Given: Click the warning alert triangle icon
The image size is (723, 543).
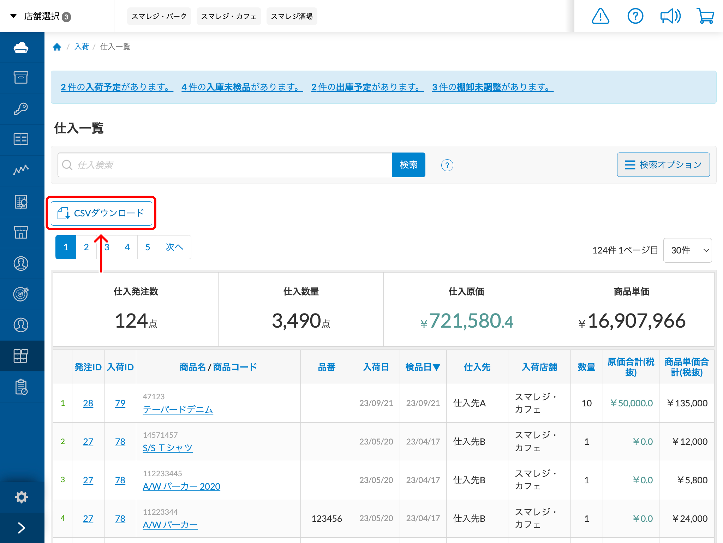Looking at the screenshot, I should click(x=600, y=16).
